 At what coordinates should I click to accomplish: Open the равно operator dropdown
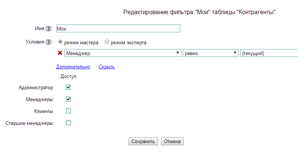click(210, 53)
